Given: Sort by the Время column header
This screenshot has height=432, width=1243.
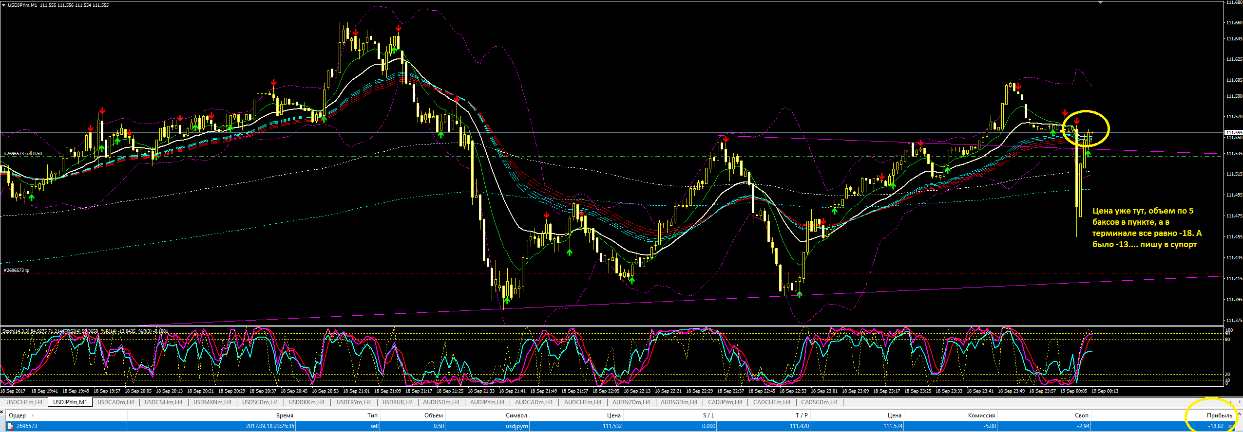Looking at the screenshot, I should pyautogui.click(x=285, y=415).
